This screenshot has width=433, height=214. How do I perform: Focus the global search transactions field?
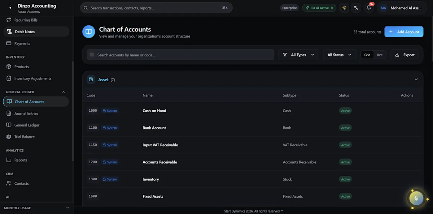coord(156,8)
